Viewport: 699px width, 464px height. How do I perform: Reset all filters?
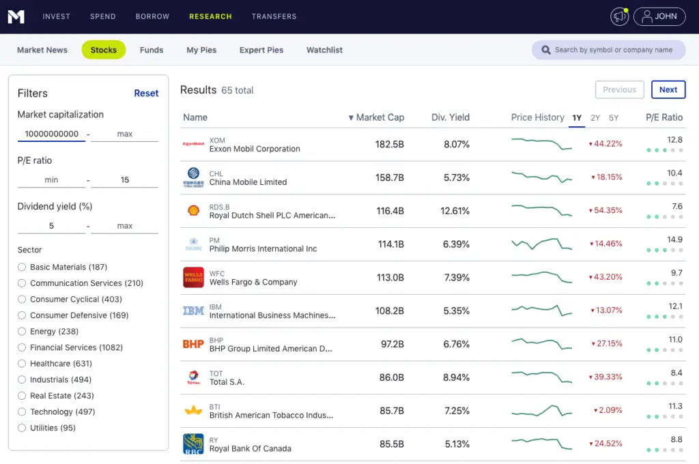[146, 93]
